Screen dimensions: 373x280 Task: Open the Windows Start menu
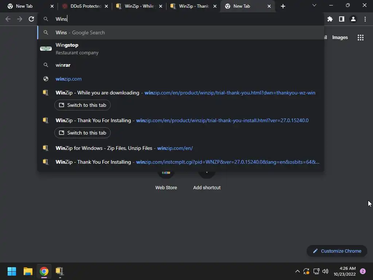pos(12,271)
